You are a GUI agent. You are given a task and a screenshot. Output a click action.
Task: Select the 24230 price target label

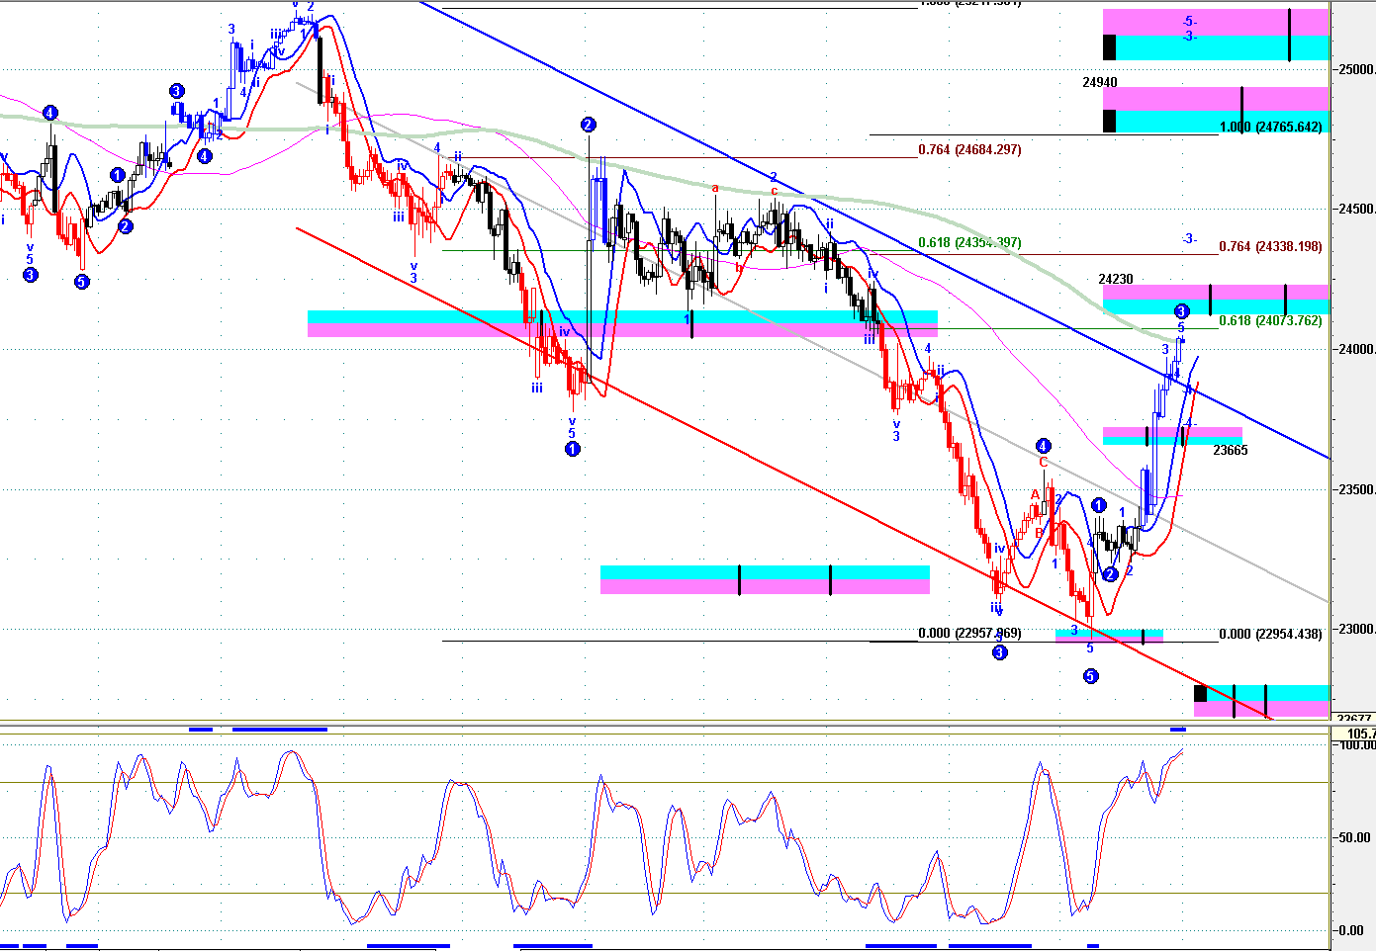[1116, 280]
